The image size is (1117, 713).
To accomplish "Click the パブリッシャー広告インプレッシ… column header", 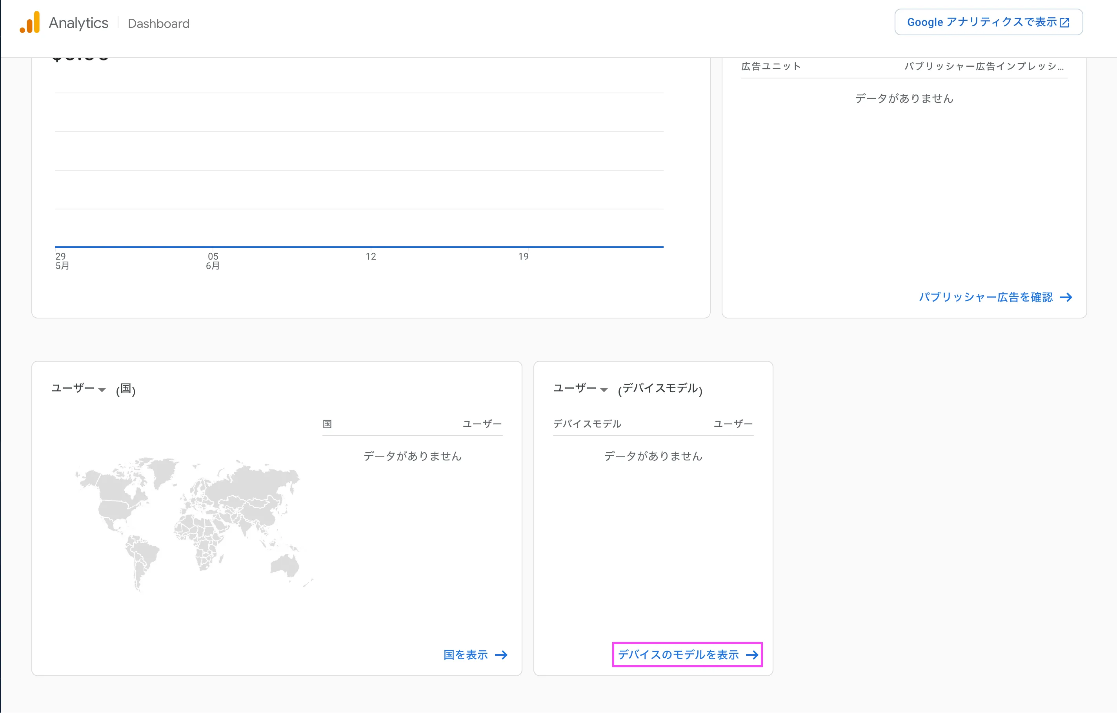I will click(983, 66).
